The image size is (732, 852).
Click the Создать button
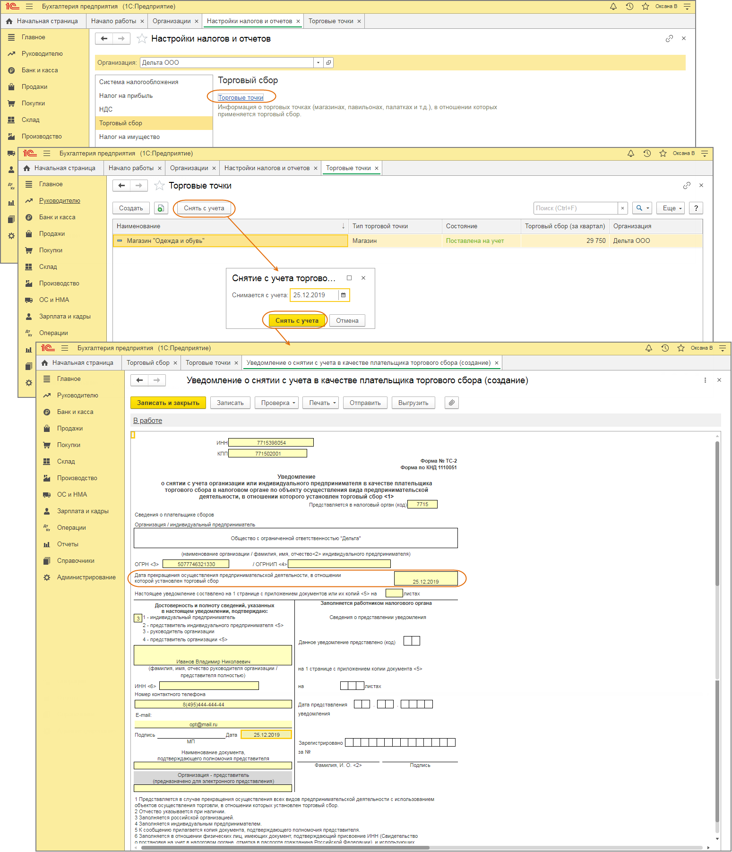pos(131,208)
